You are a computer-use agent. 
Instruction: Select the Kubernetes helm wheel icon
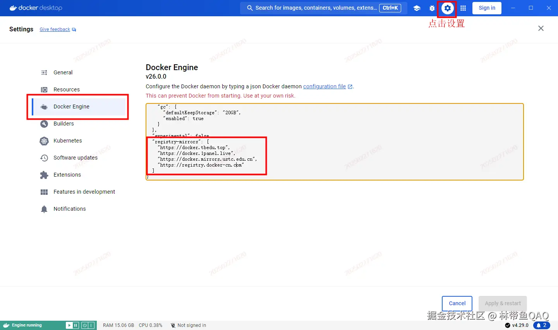click(x=44, y=141)
